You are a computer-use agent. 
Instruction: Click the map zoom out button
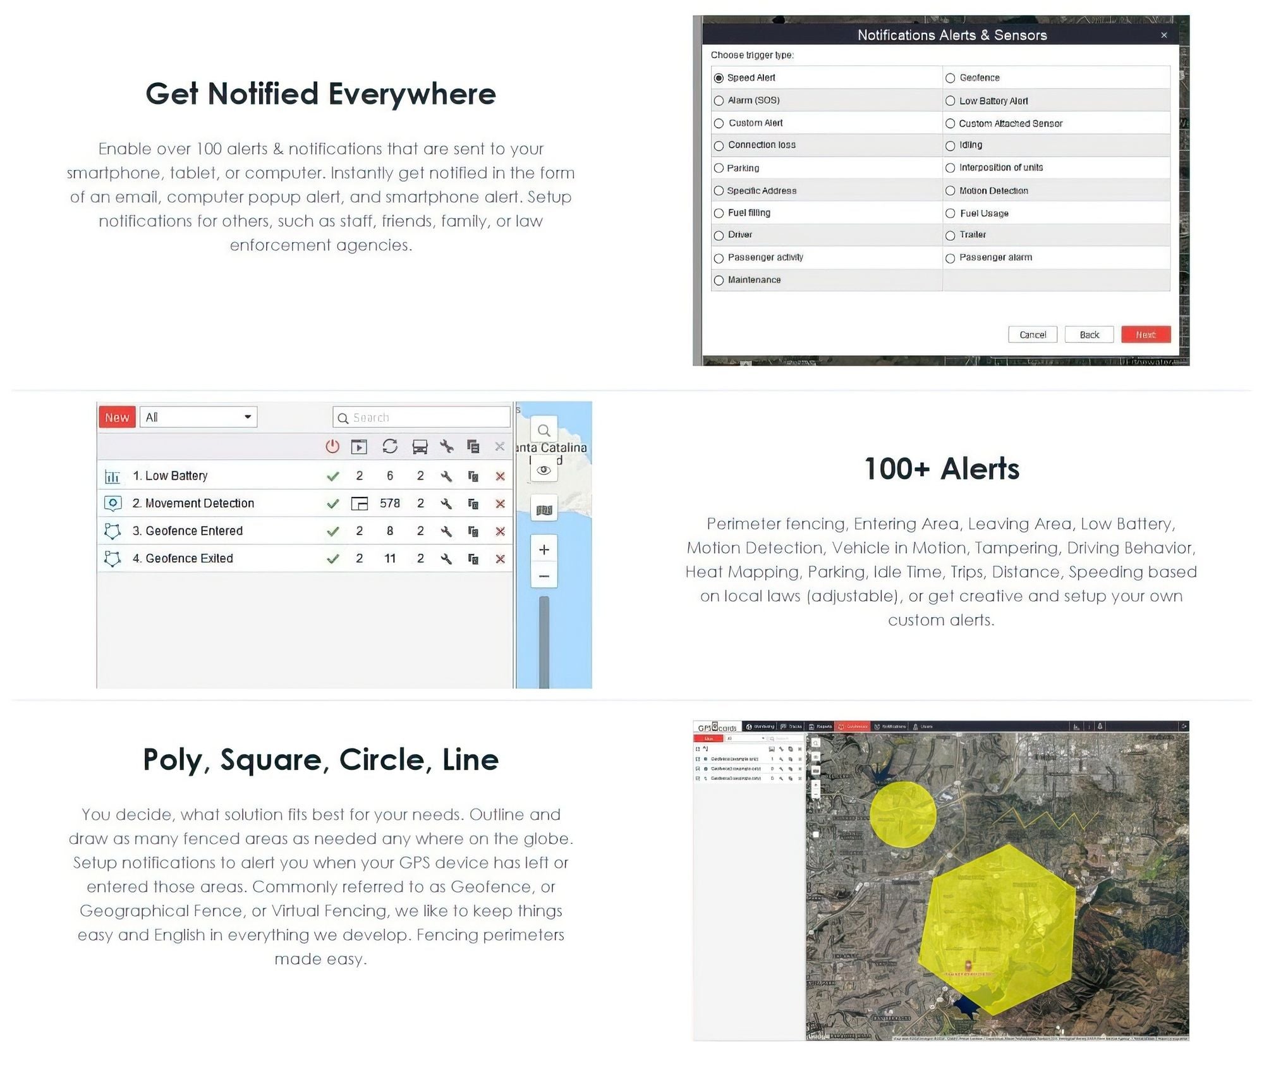click(x=545, y=576)
